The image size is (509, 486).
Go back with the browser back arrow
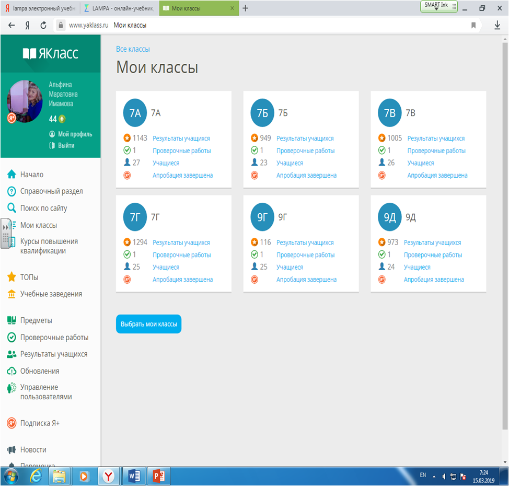click(11, 25)
